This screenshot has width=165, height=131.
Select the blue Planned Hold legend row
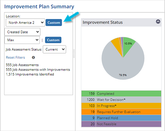point(121,118)
